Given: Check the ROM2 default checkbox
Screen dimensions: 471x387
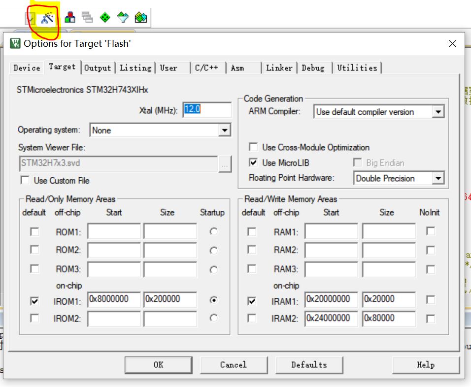Looking at the screenshot, I should [34, 250].
